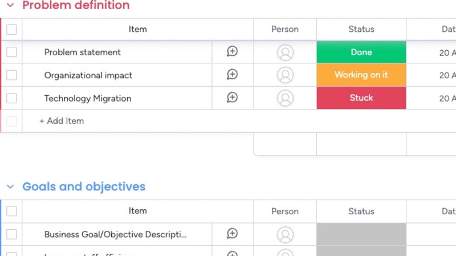Open conversation for Organizational impact item

point(232,75)
